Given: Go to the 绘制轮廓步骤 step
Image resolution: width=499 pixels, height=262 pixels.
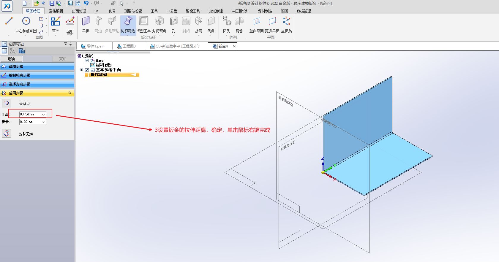Looking at the screenshot, I should click(x=37, y=75).
